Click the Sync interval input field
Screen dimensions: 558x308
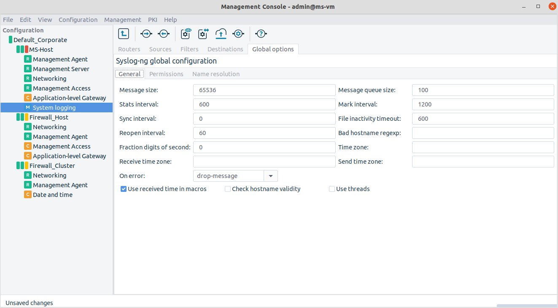tap(264, 119)
